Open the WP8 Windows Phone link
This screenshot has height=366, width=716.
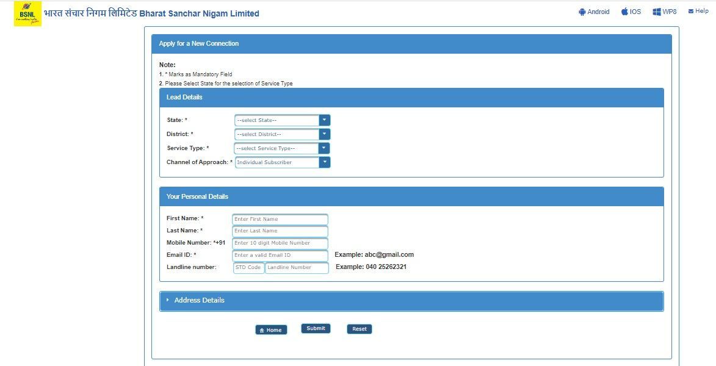coord(664,12)
